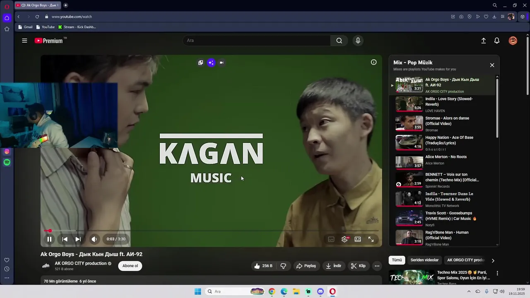Play Indila - Love Story (Slowed-Reverb) from mix
530x298 pixels.
click(443, 105)
